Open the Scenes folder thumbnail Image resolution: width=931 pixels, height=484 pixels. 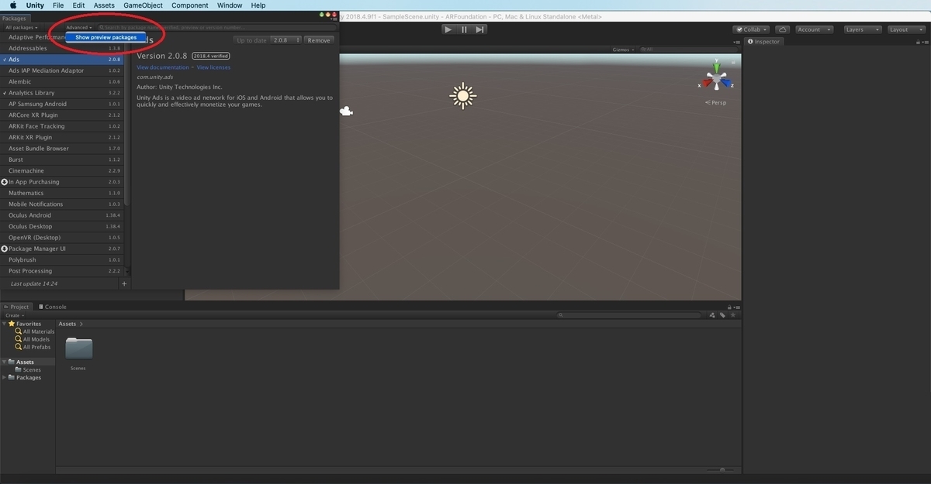[78, 349]
